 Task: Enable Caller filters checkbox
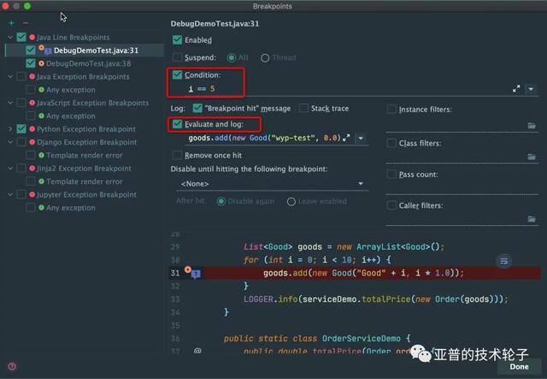pos(391,205)
